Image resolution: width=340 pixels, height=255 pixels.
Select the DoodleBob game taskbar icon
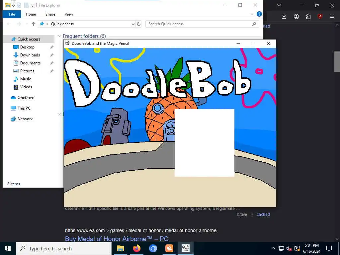click(185, 248)
